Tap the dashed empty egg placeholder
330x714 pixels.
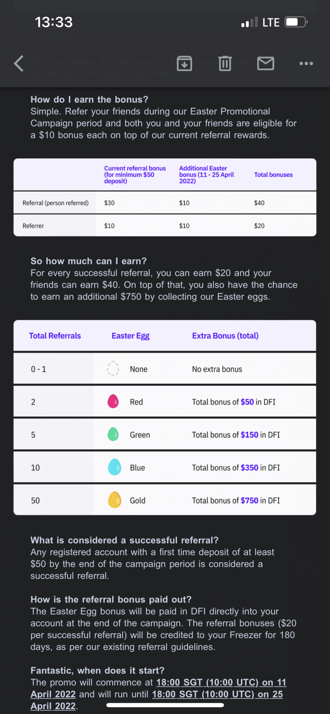point(113,369)
